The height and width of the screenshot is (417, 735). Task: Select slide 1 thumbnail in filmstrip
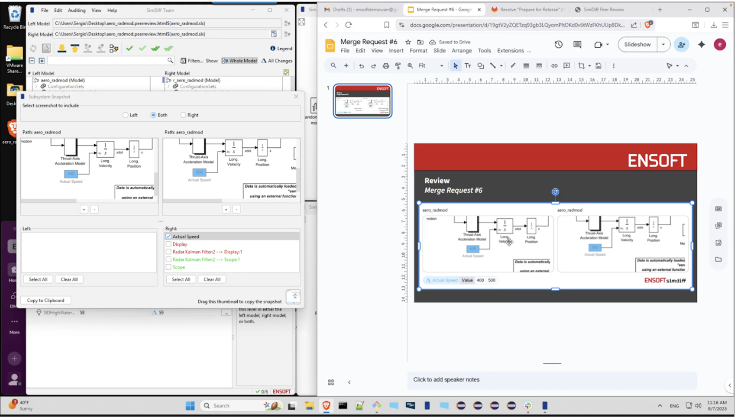point(363,101)
